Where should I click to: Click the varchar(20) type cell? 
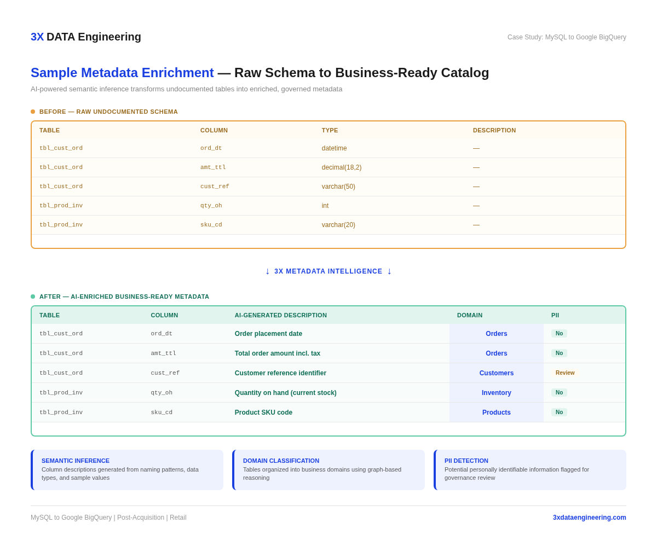[338, 225]
